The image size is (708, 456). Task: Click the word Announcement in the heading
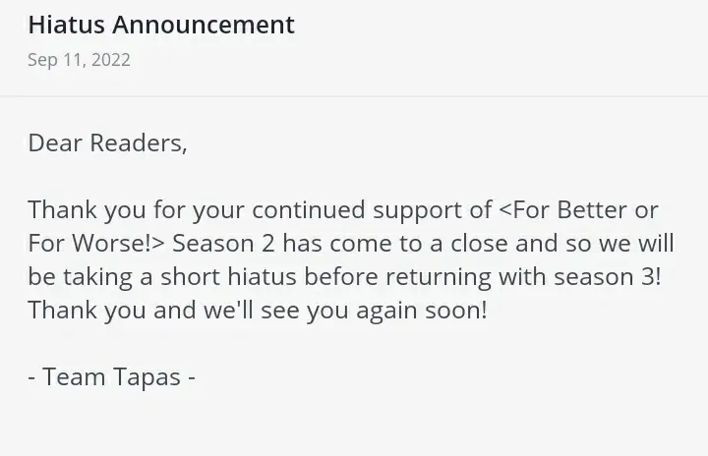(x=204, y=25)
